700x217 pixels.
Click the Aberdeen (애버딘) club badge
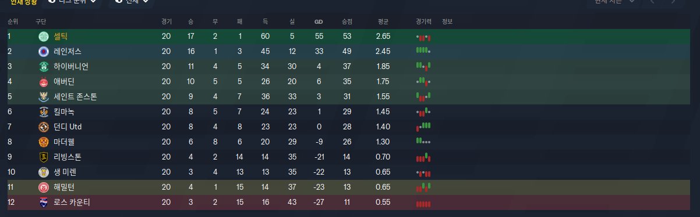43,81
